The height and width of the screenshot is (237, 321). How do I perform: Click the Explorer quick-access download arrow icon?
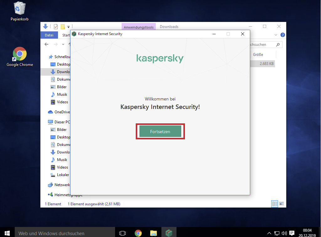[45, 26]
